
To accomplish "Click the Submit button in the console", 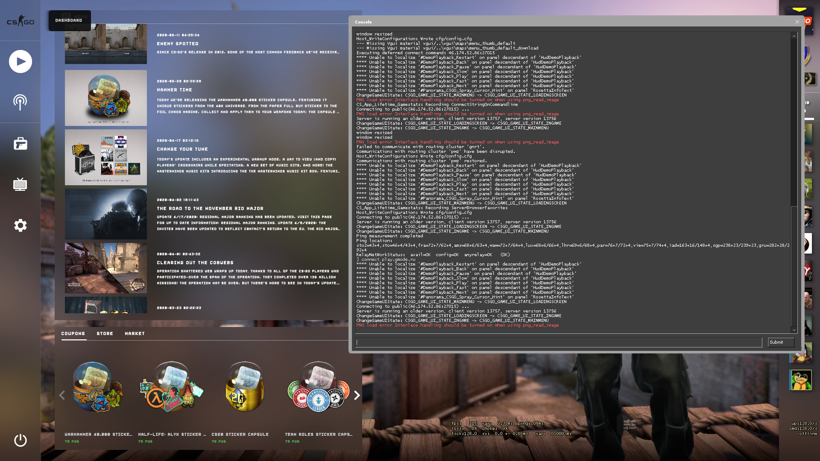I will 781,342.
